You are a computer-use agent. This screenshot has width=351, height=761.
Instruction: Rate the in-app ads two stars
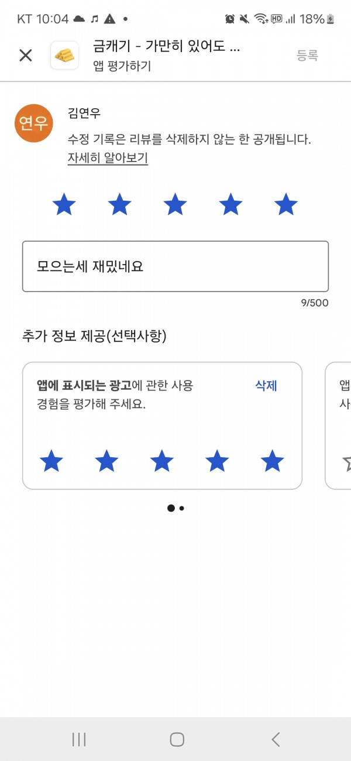pos(106,461)
